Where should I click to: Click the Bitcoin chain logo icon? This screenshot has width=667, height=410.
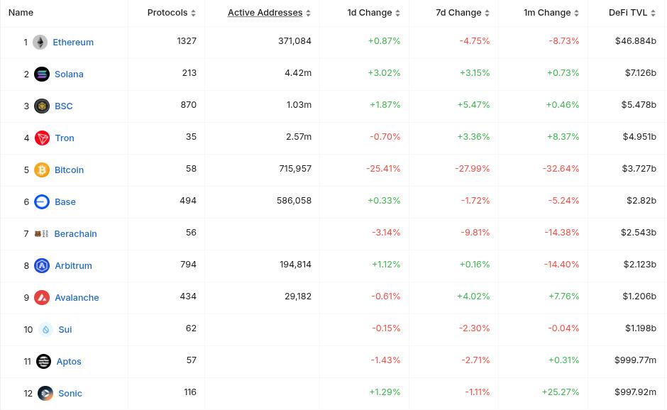point(42,170)
